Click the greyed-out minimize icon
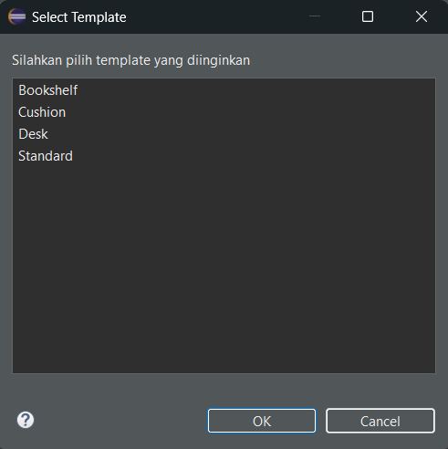This screenshot has height=449, width=448. (315, 16)
